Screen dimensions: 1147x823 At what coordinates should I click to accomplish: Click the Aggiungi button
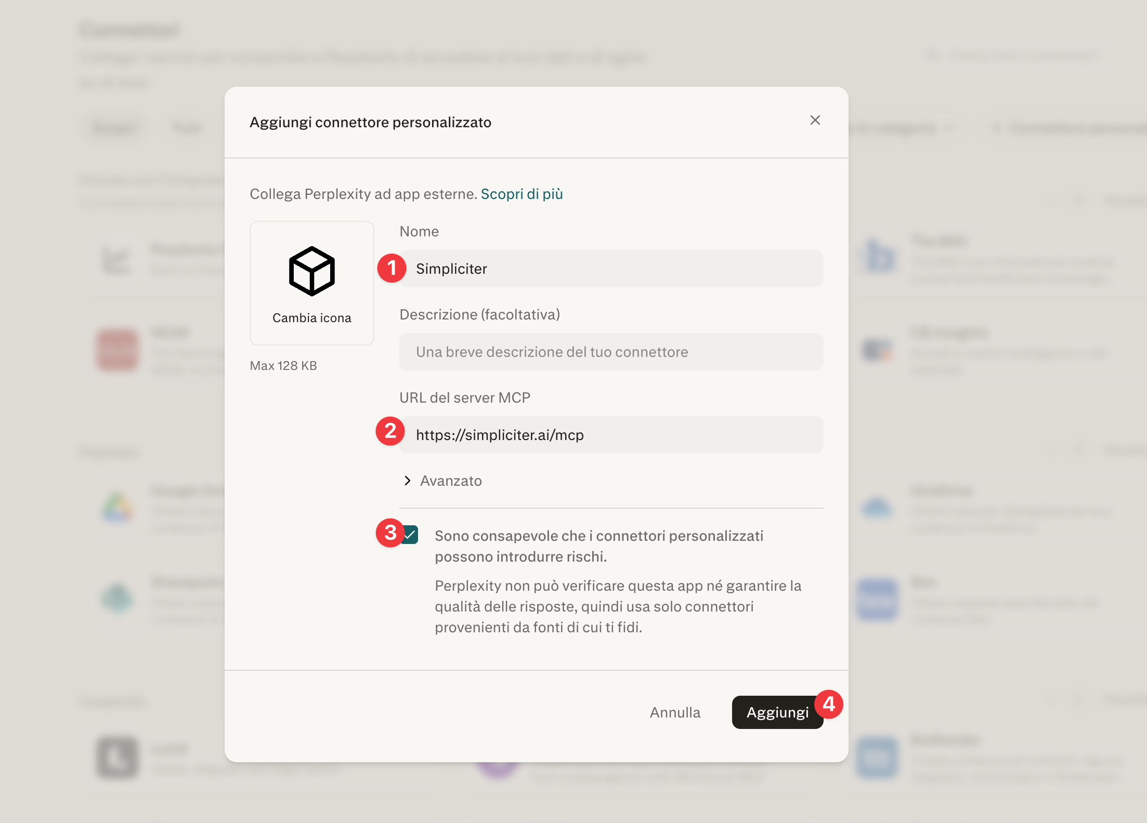coord(777,712)
